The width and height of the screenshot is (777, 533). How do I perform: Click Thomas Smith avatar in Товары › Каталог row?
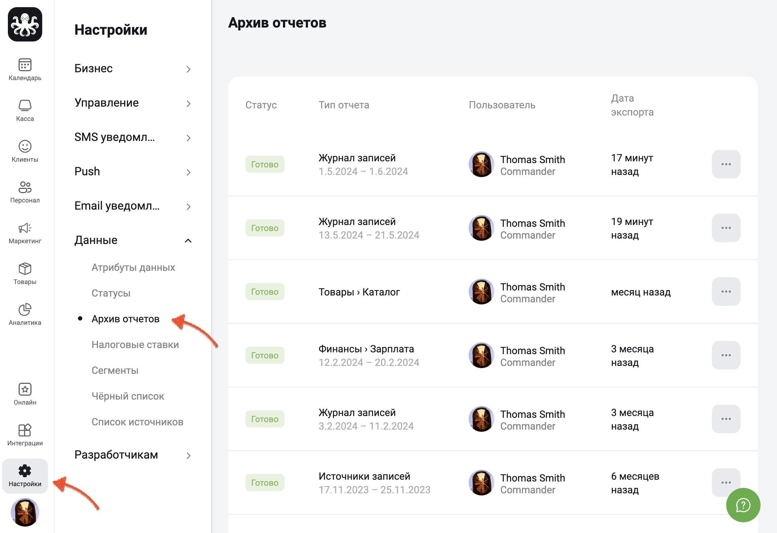click(x=482, y=292)
